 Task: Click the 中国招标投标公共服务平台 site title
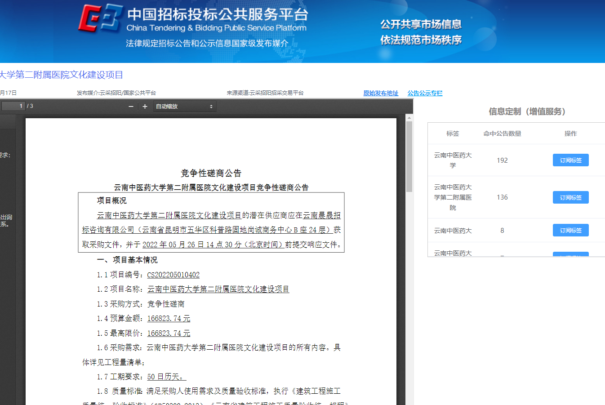tap(218, 14)
